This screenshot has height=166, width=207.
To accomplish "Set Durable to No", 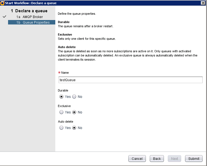I will tap(74, 97).
